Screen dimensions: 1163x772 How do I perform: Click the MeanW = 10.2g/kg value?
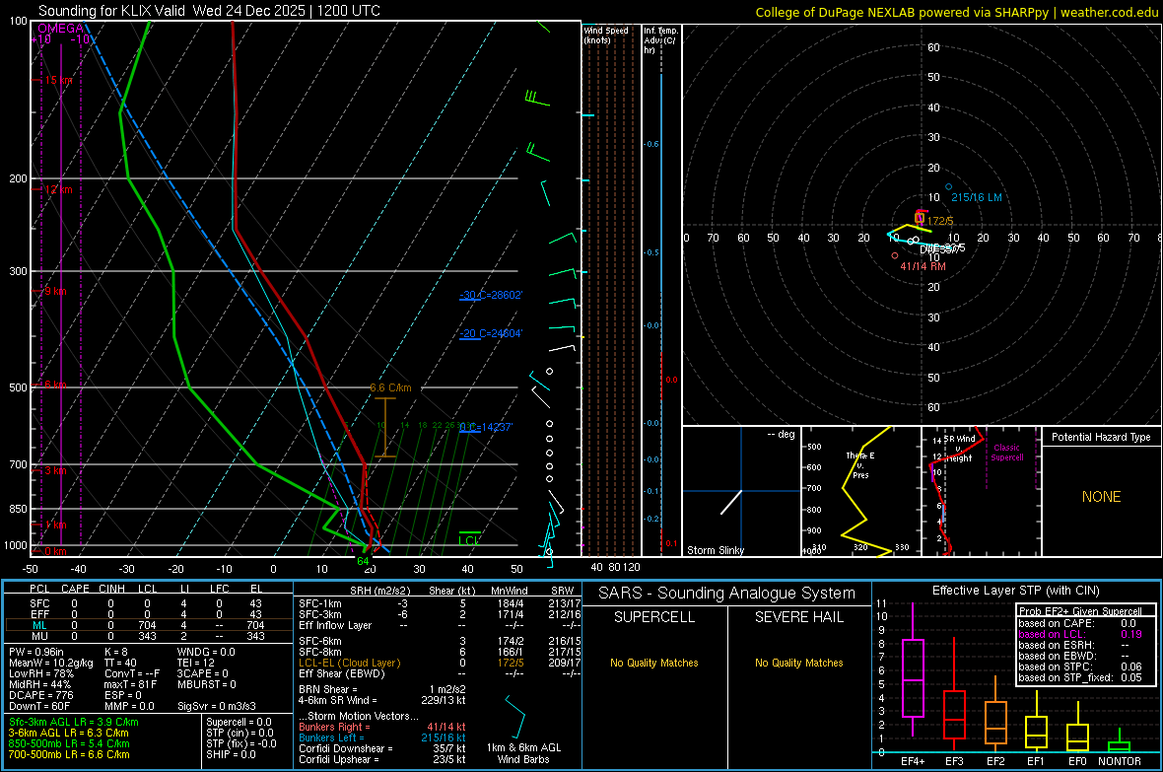pyautogui.click(x=51, y=663)
